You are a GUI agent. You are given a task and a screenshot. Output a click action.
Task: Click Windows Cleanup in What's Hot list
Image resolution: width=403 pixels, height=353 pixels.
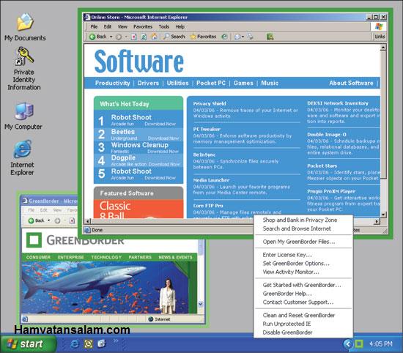point(140,145)
